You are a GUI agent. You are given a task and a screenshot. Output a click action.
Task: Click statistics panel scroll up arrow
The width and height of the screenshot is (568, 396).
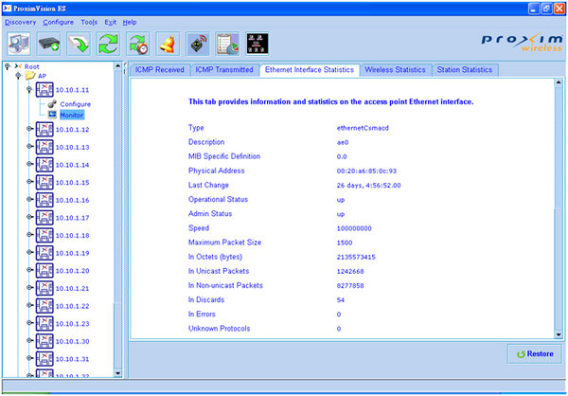pos(559,82)
